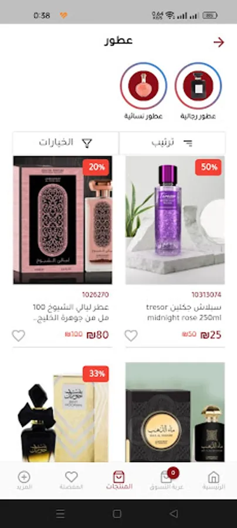Open the Maa Al Dhahab perfume image

(175, 412)
